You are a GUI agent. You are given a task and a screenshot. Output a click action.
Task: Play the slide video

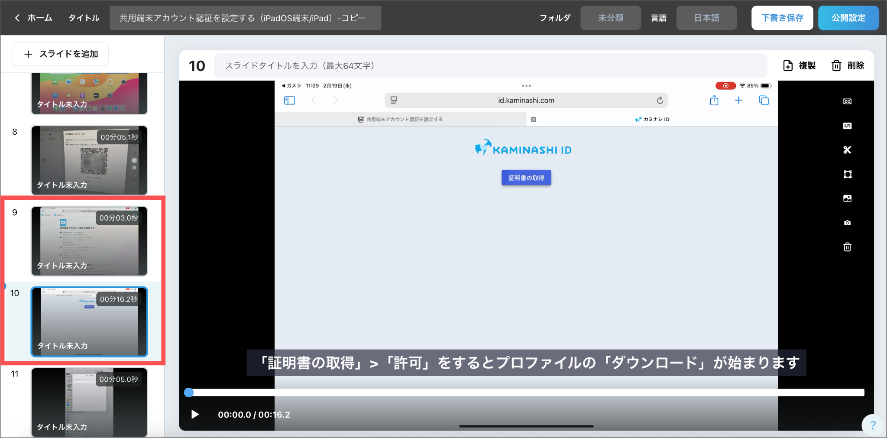click(195, 415)
